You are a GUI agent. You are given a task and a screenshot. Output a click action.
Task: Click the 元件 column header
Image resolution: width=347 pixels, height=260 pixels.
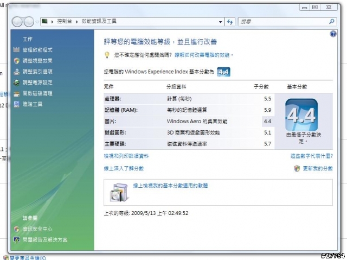pos(108,87)
